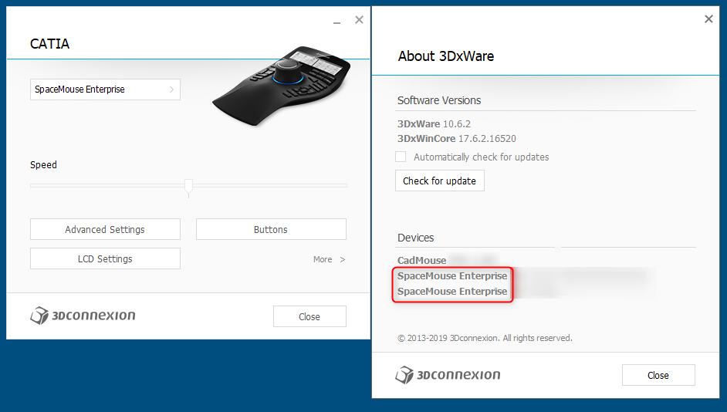Open the Buttons configuration
The image size is (727, 412).
(271, 229)
